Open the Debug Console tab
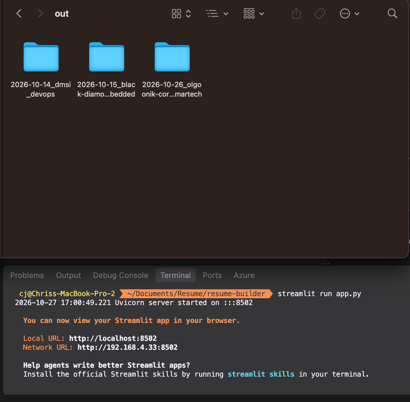The width and height of the screenshot is (410, 402). pyautogui.click(x=121, y=275)
